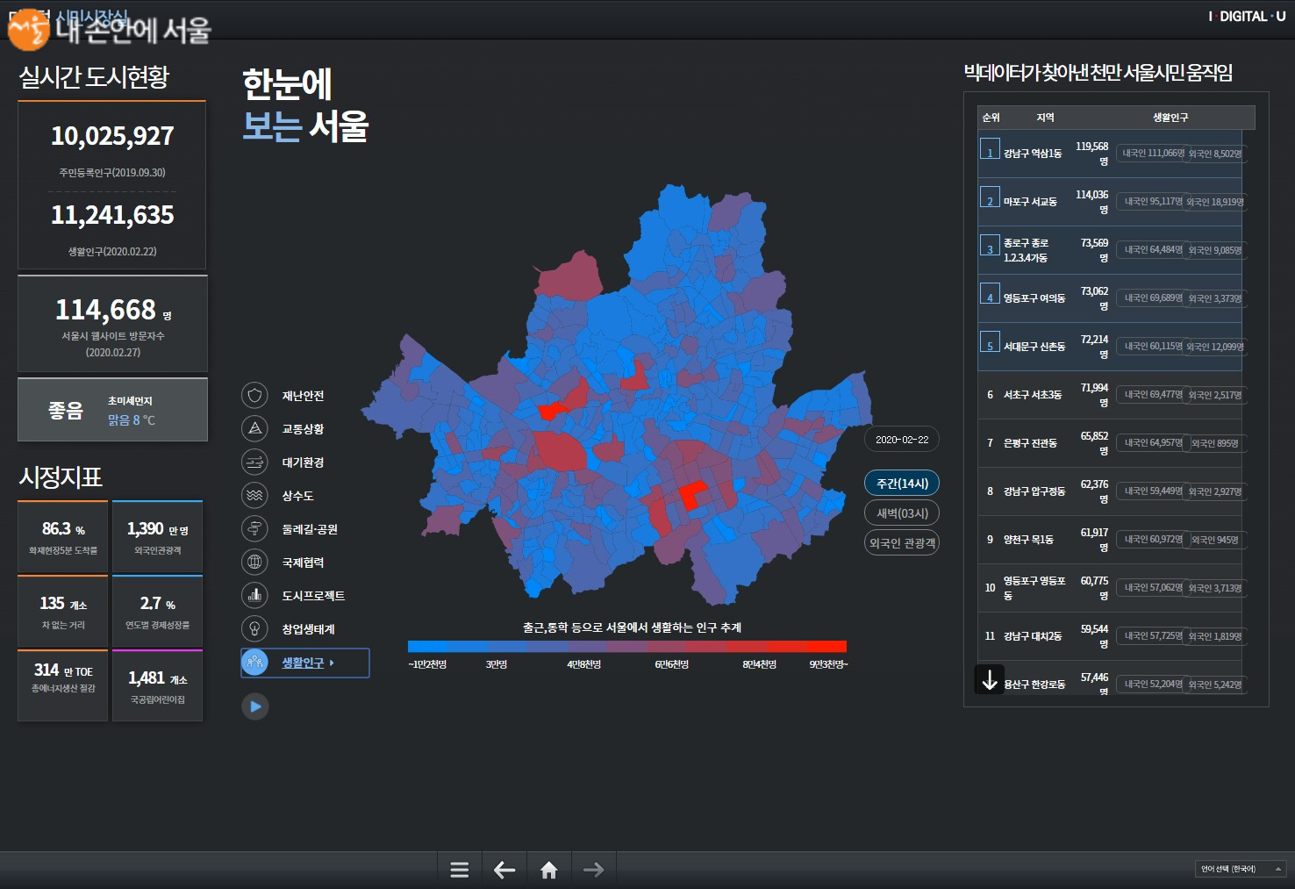Click the 도시프로젝트 chart icon
This screenshot has height=889, width=1295.
(x=254, y=596)
